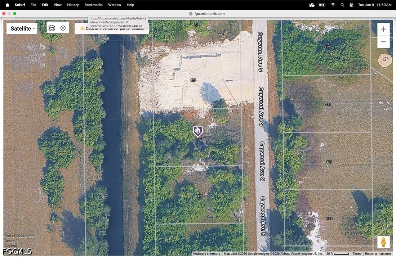Click the purple listing marker at parcel 422
This screenshot has width=396, height=257.
pos(198,131)
